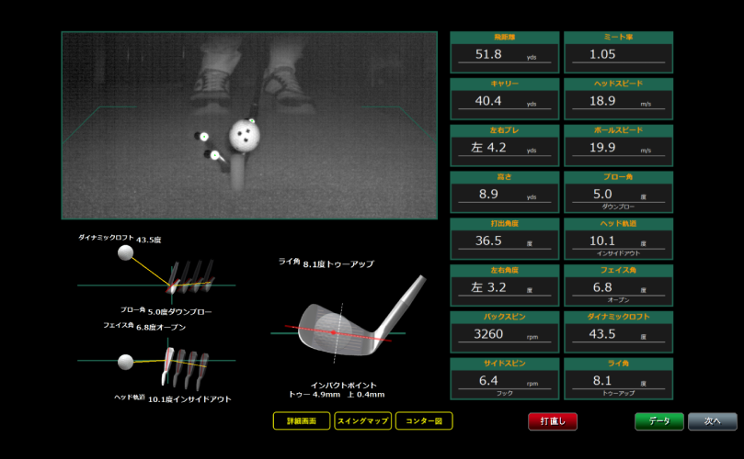Click the golf ball in the camera image
This screenshot has height=459, width=744.
coord(244,136)
